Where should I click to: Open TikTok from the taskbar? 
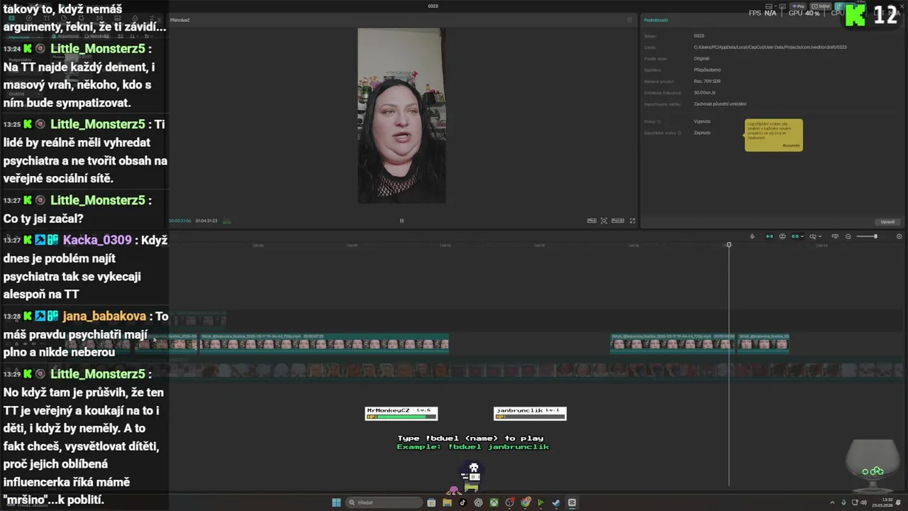463,502
